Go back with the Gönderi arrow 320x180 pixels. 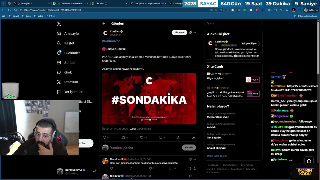[x=104, y=23]
